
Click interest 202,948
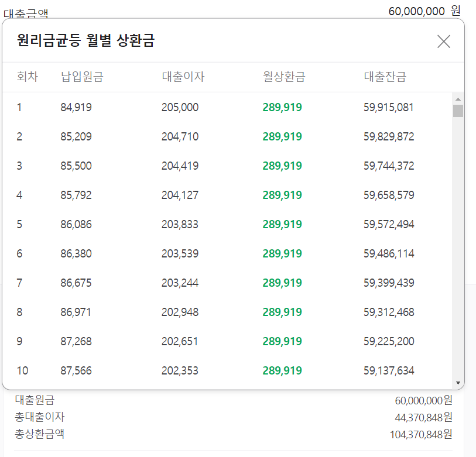180,312
